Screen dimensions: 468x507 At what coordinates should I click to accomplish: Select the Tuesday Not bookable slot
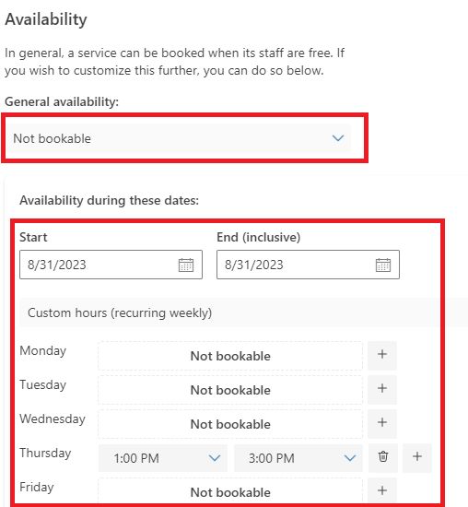(230, 390)
